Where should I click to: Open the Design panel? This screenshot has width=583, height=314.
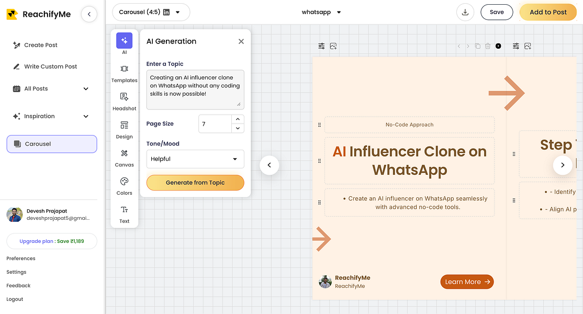click(x=124, y=130)
